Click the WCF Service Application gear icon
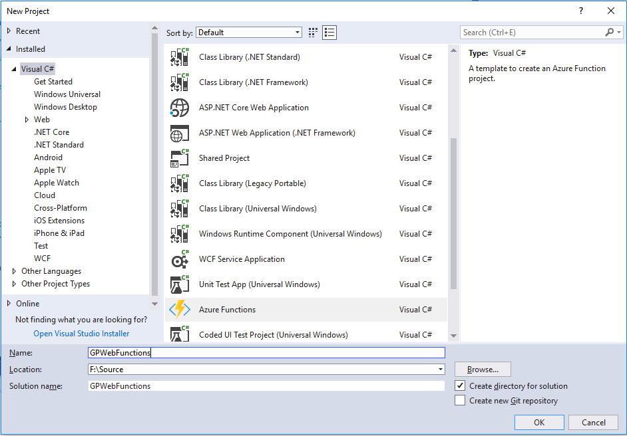This screenshot has height=436, width=627. click(180, 259)
